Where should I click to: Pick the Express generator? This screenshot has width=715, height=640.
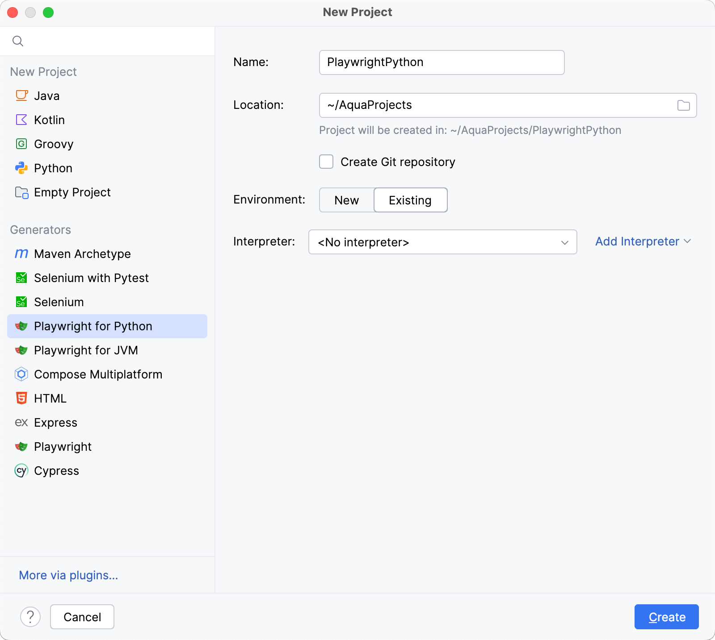(107, 422)
